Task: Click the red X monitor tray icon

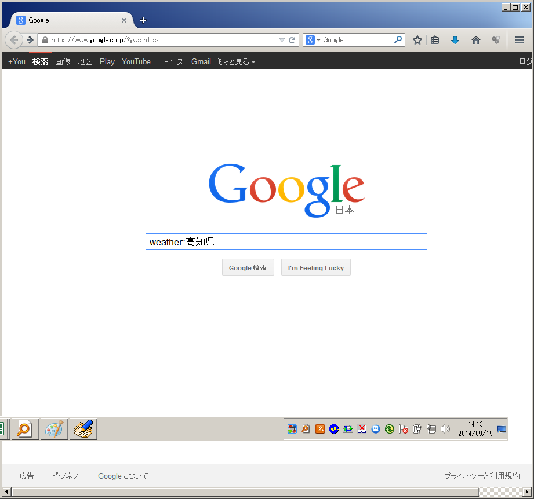Action: [x=362, y=429]
